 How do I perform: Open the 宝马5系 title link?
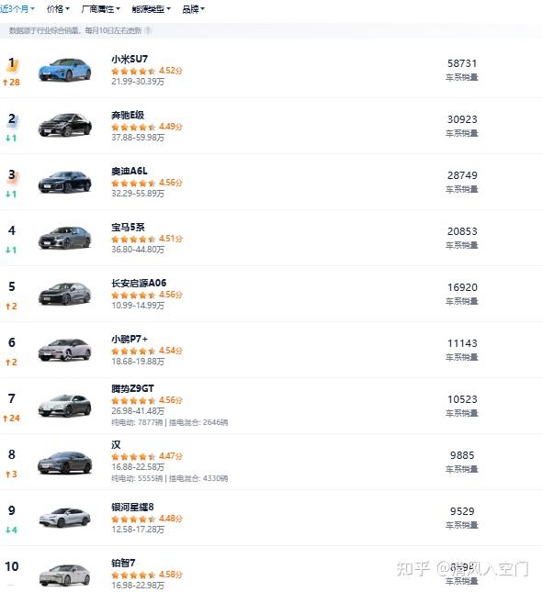(128, 227)
